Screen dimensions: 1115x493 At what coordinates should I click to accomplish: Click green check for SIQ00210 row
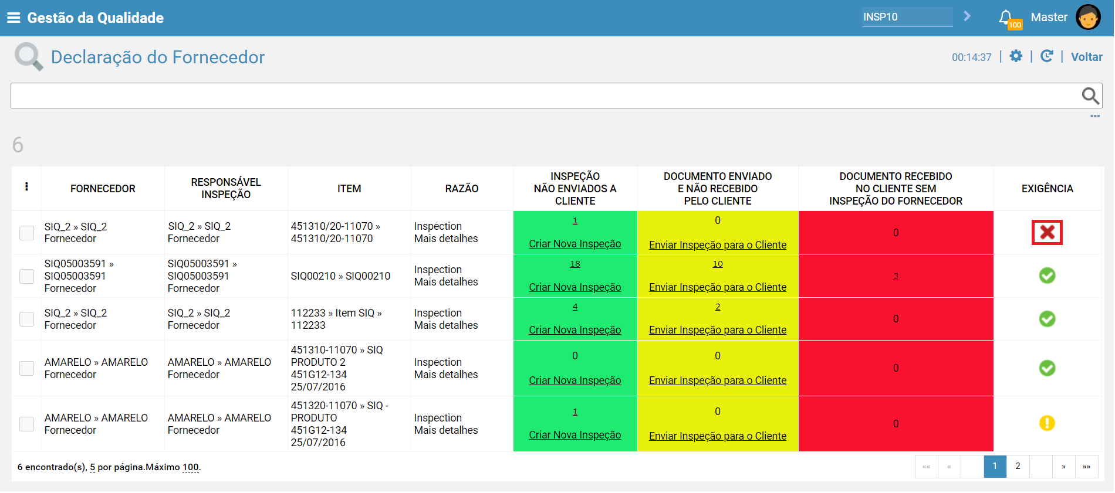1047,276
